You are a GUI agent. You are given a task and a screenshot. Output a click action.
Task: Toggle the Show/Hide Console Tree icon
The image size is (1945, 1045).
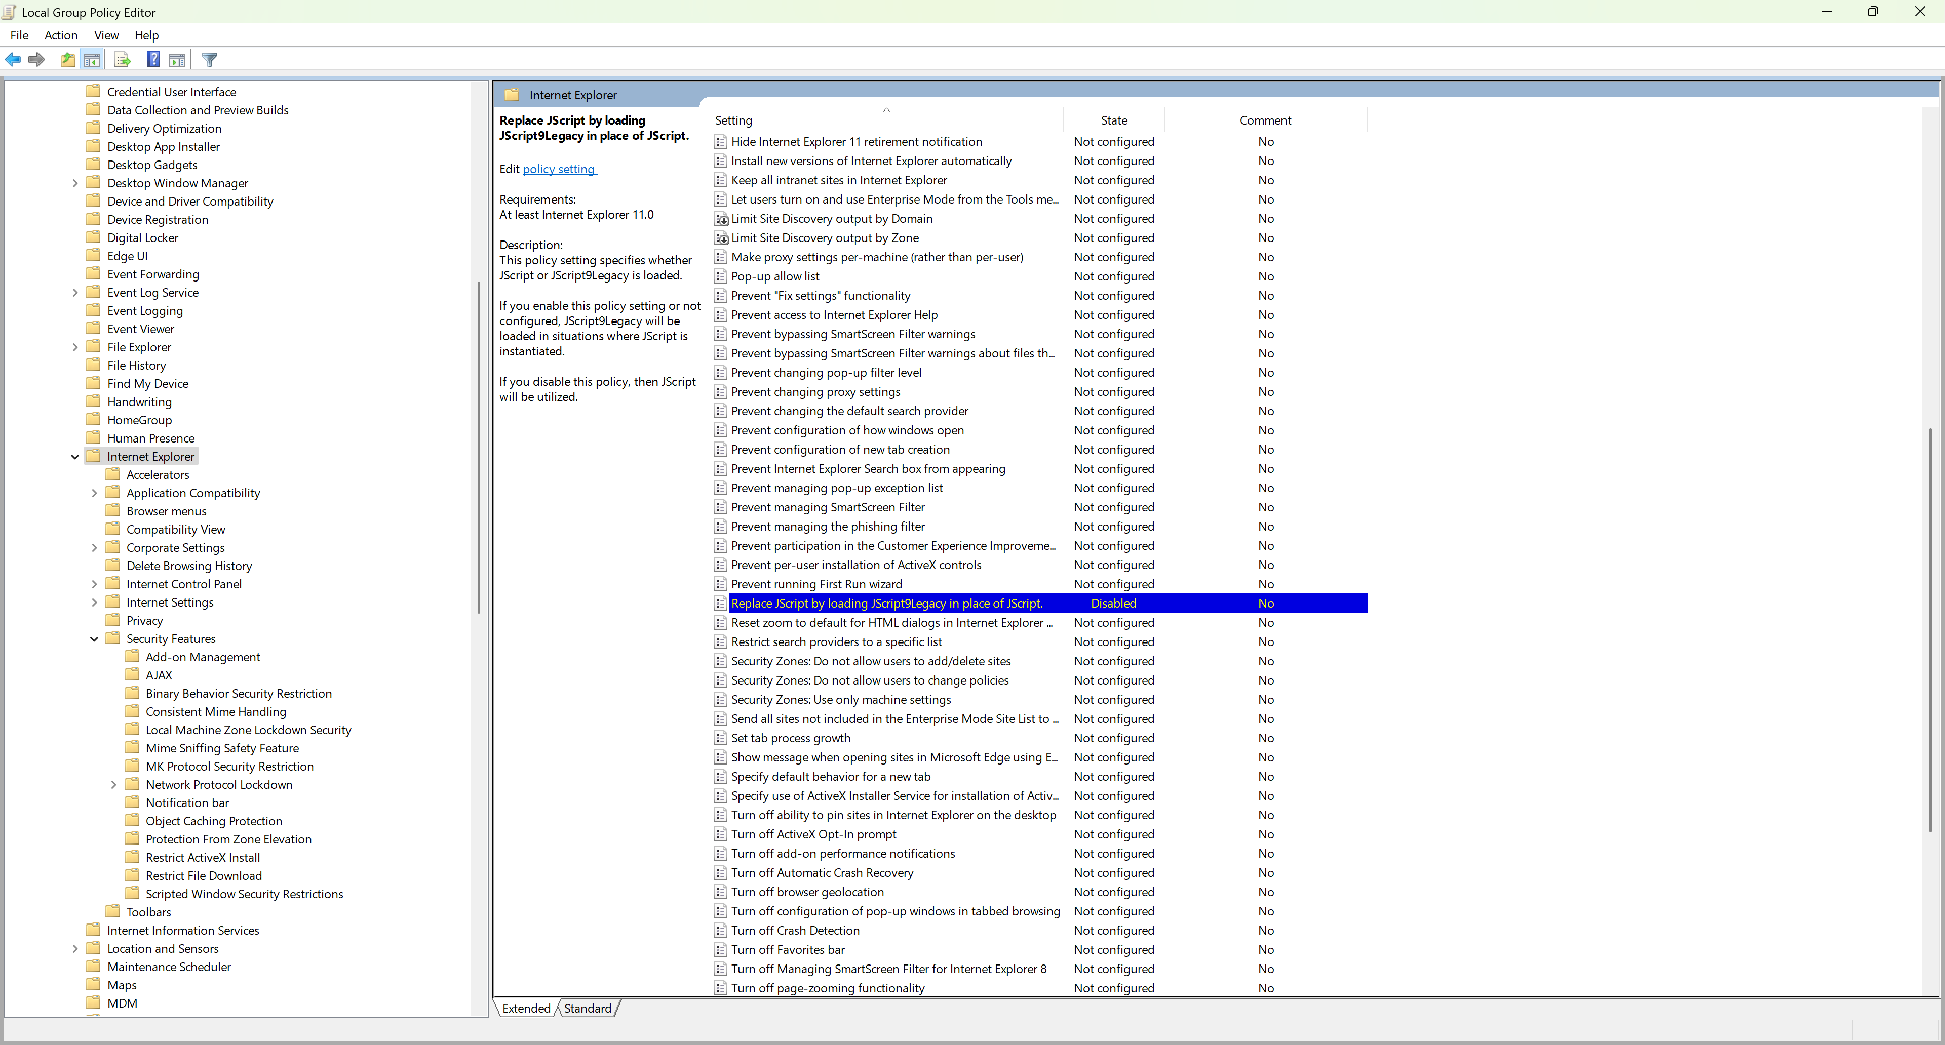[x=92, y=59]
